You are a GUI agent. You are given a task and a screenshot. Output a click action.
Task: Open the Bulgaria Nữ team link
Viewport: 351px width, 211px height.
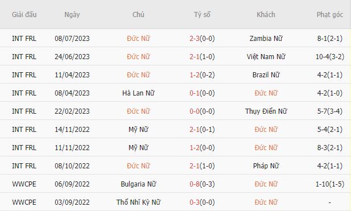(x=138, y=184)
